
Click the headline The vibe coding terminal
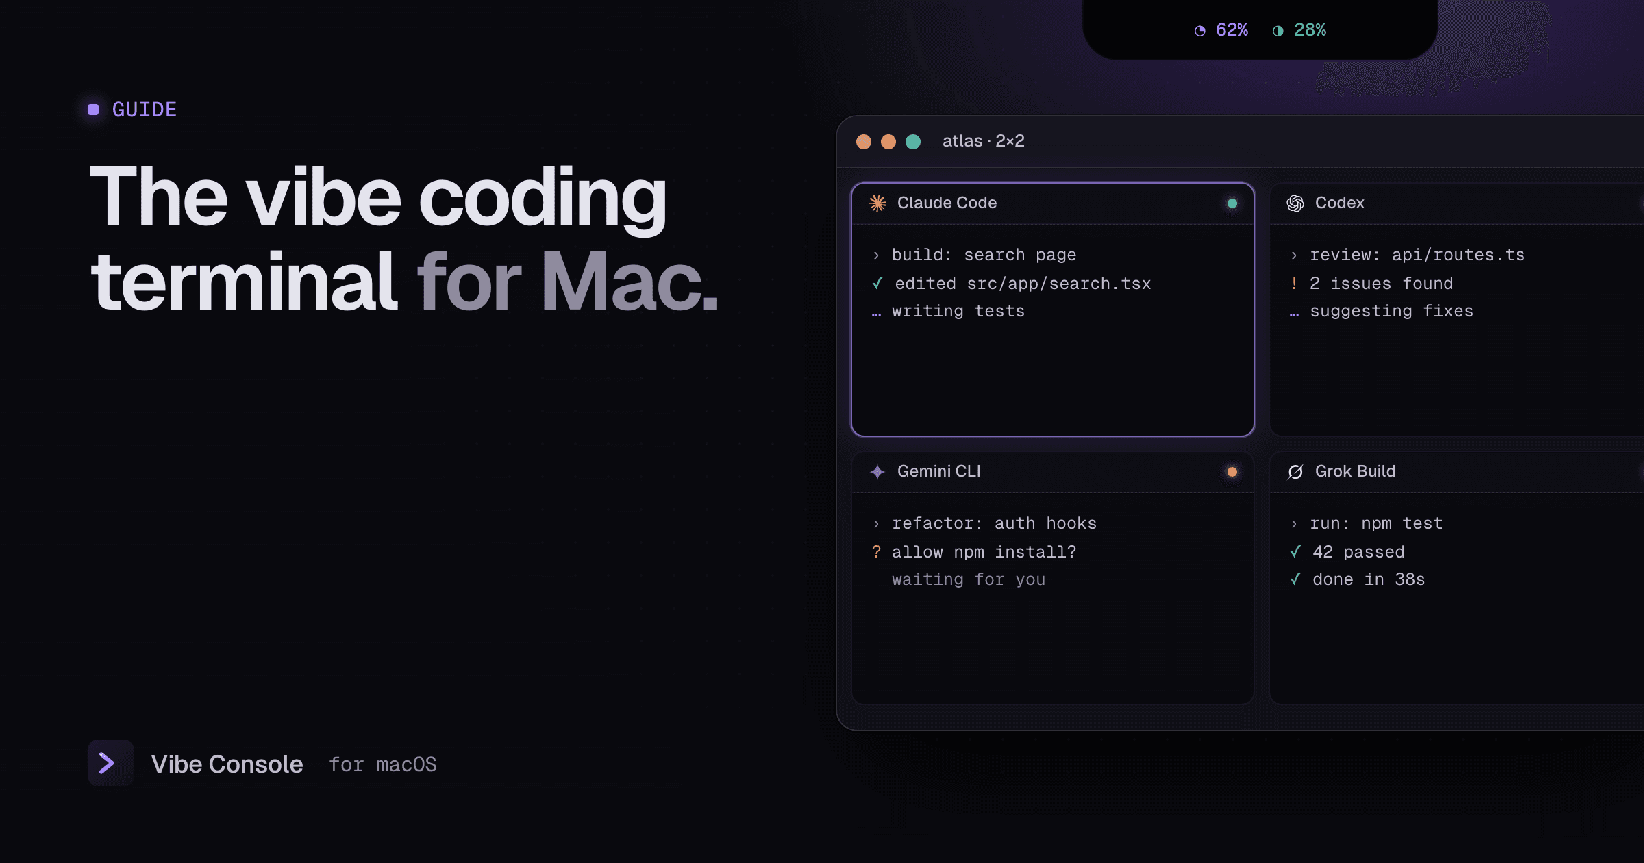(x=378, y=238)
